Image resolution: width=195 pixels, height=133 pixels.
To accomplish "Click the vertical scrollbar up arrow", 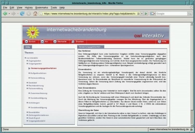I will 192,24.
